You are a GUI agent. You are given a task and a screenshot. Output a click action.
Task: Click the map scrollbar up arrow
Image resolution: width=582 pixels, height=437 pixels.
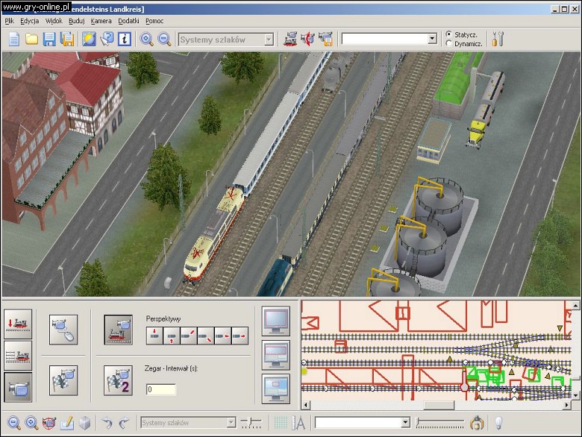click(575, 306)
